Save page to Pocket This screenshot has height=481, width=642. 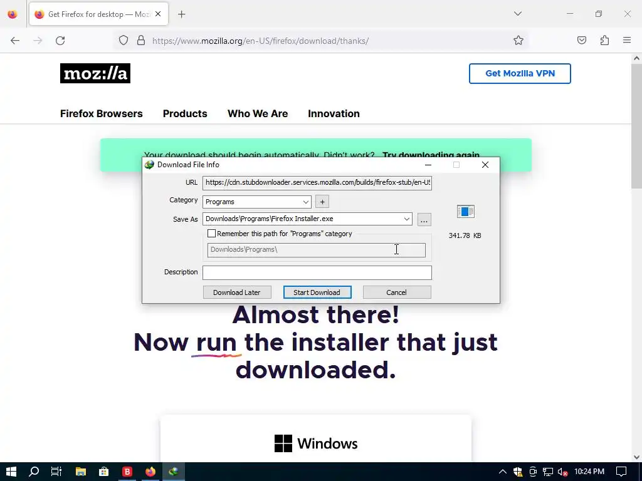(x=582, y=41)
